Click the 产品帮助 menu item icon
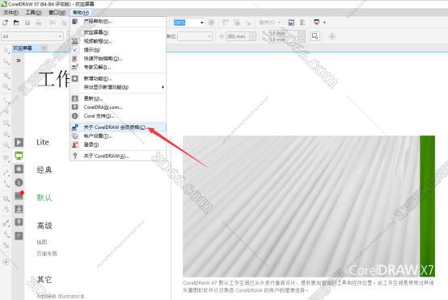Viewport: 448px width, 300px height. [x=75, y=21]
